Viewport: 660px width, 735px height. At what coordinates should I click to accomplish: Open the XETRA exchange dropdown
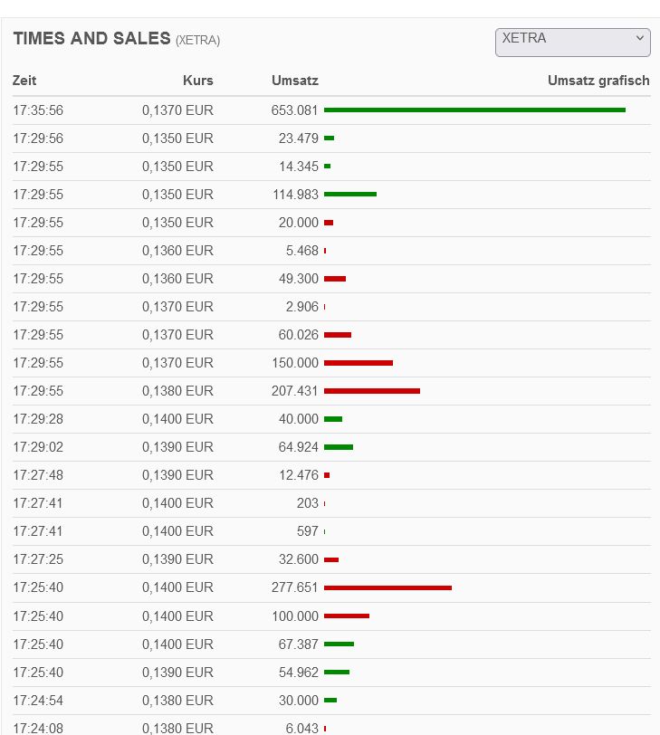(572, 42)
